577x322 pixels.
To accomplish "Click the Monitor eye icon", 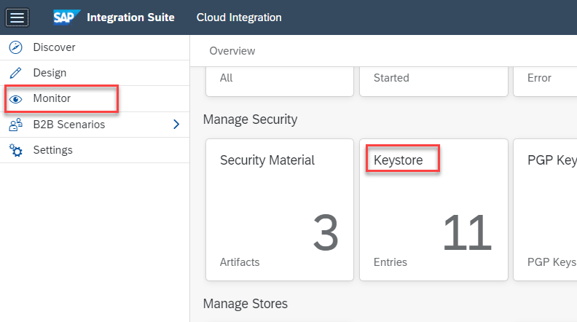I will [15, 99].
